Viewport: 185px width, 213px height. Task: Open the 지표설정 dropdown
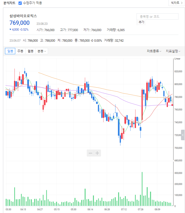[173, 51]
